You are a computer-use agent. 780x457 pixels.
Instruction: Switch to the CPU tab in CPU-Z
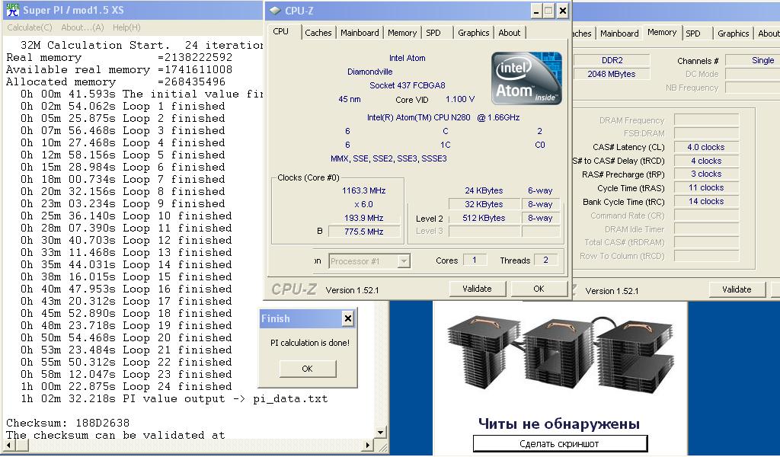click(x=281, y=31)
